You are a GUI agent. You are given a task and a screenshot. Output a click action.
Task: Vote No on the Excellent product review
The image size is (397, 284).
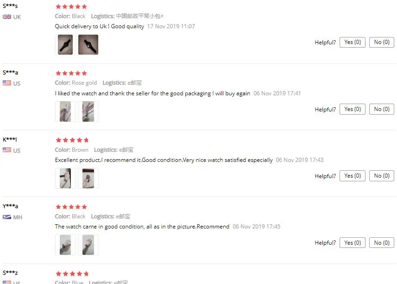(382, 176)
